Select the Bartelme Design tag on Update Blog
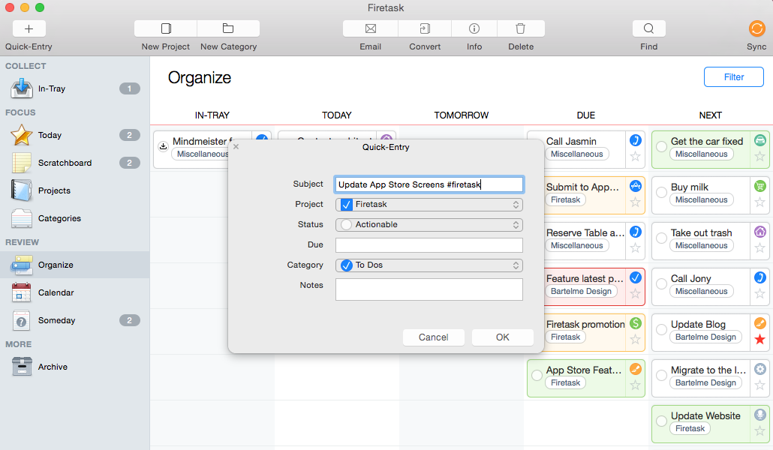 (x=705, y=337)
